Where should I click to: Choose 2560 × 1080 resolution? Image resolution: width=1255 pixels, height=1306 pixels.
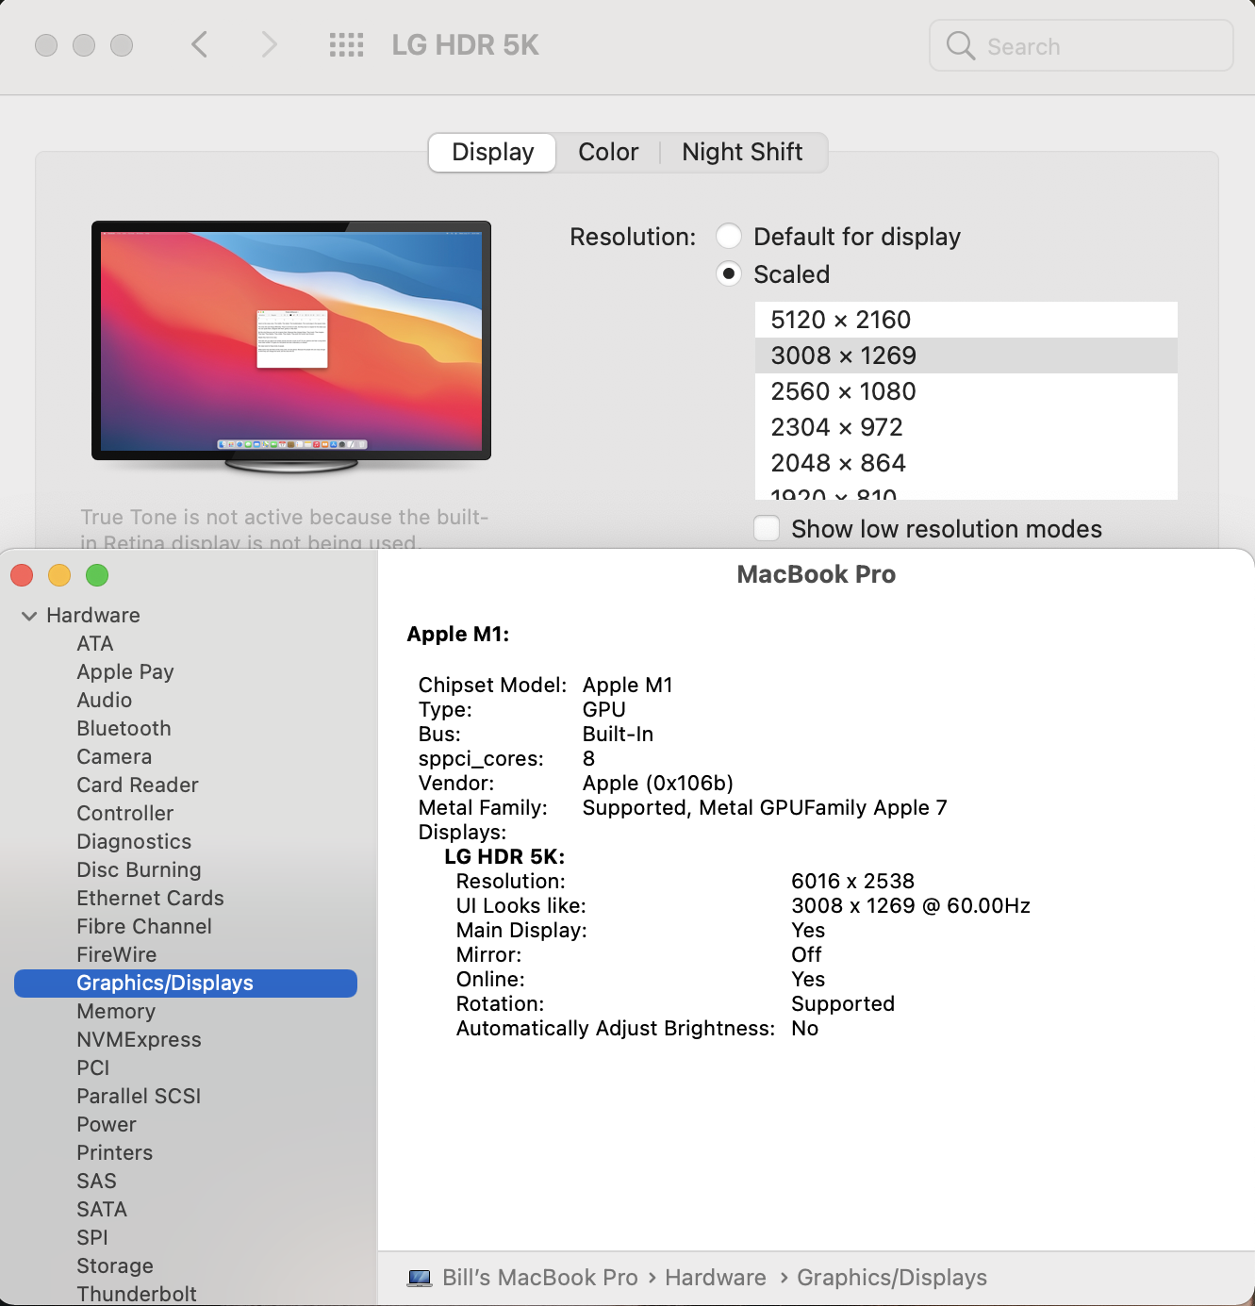click(x=966, y=391)
